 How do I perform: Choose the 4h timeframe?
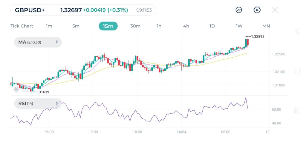pyautogui.click(x=186, y=26)
